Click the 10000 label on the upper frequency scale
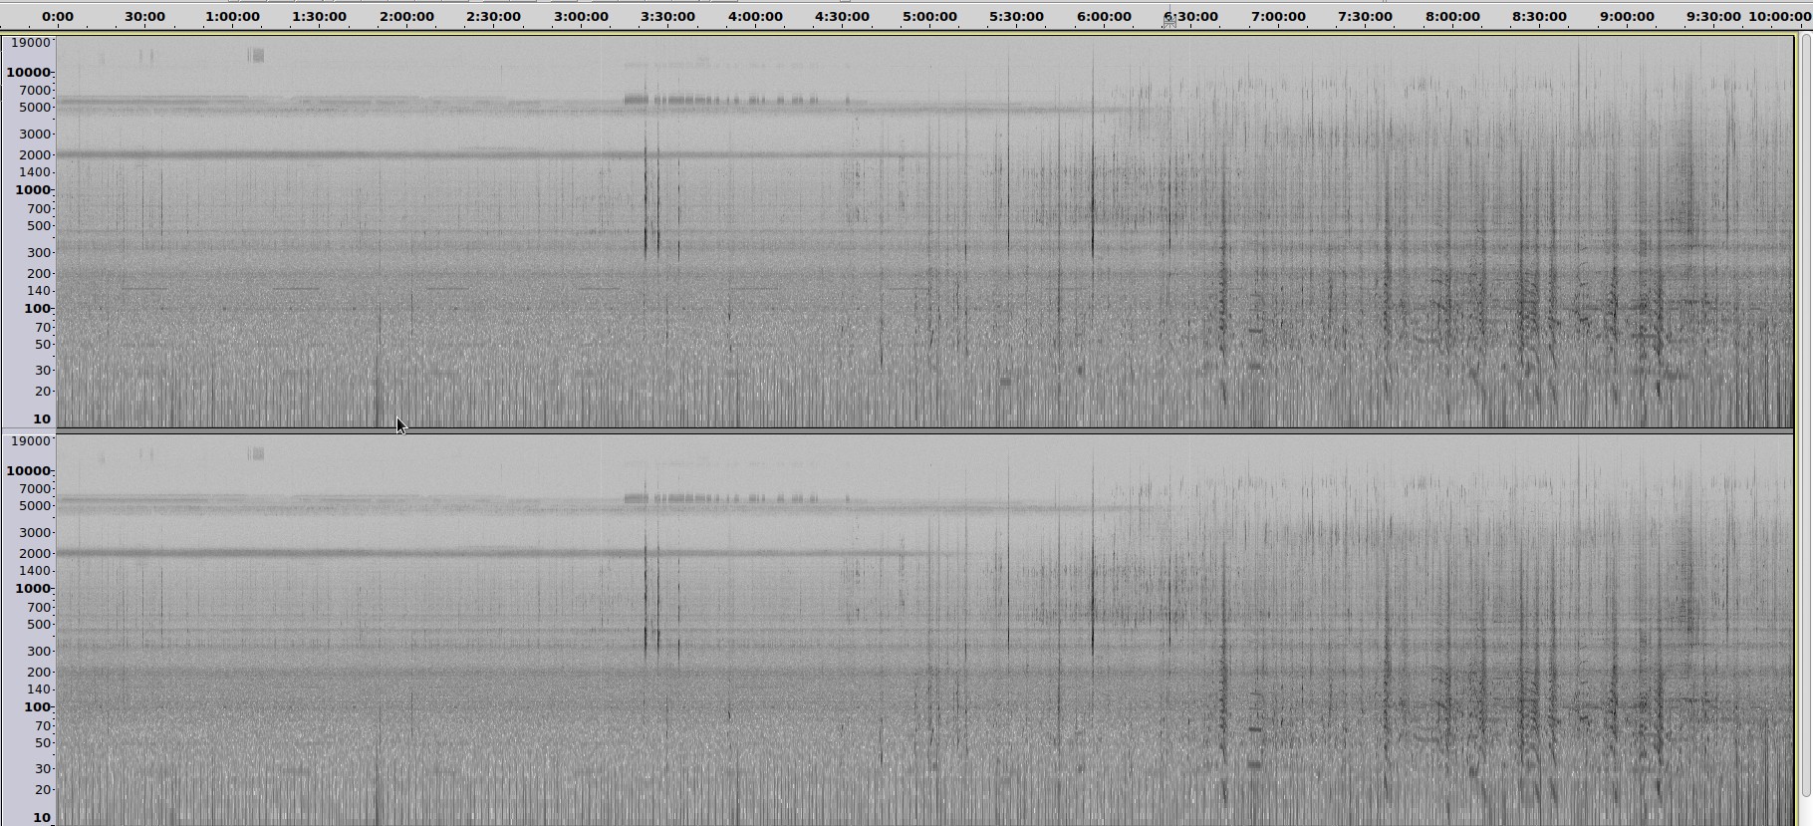The width and height of the screenshot is (1813, 826). (29, 73)
